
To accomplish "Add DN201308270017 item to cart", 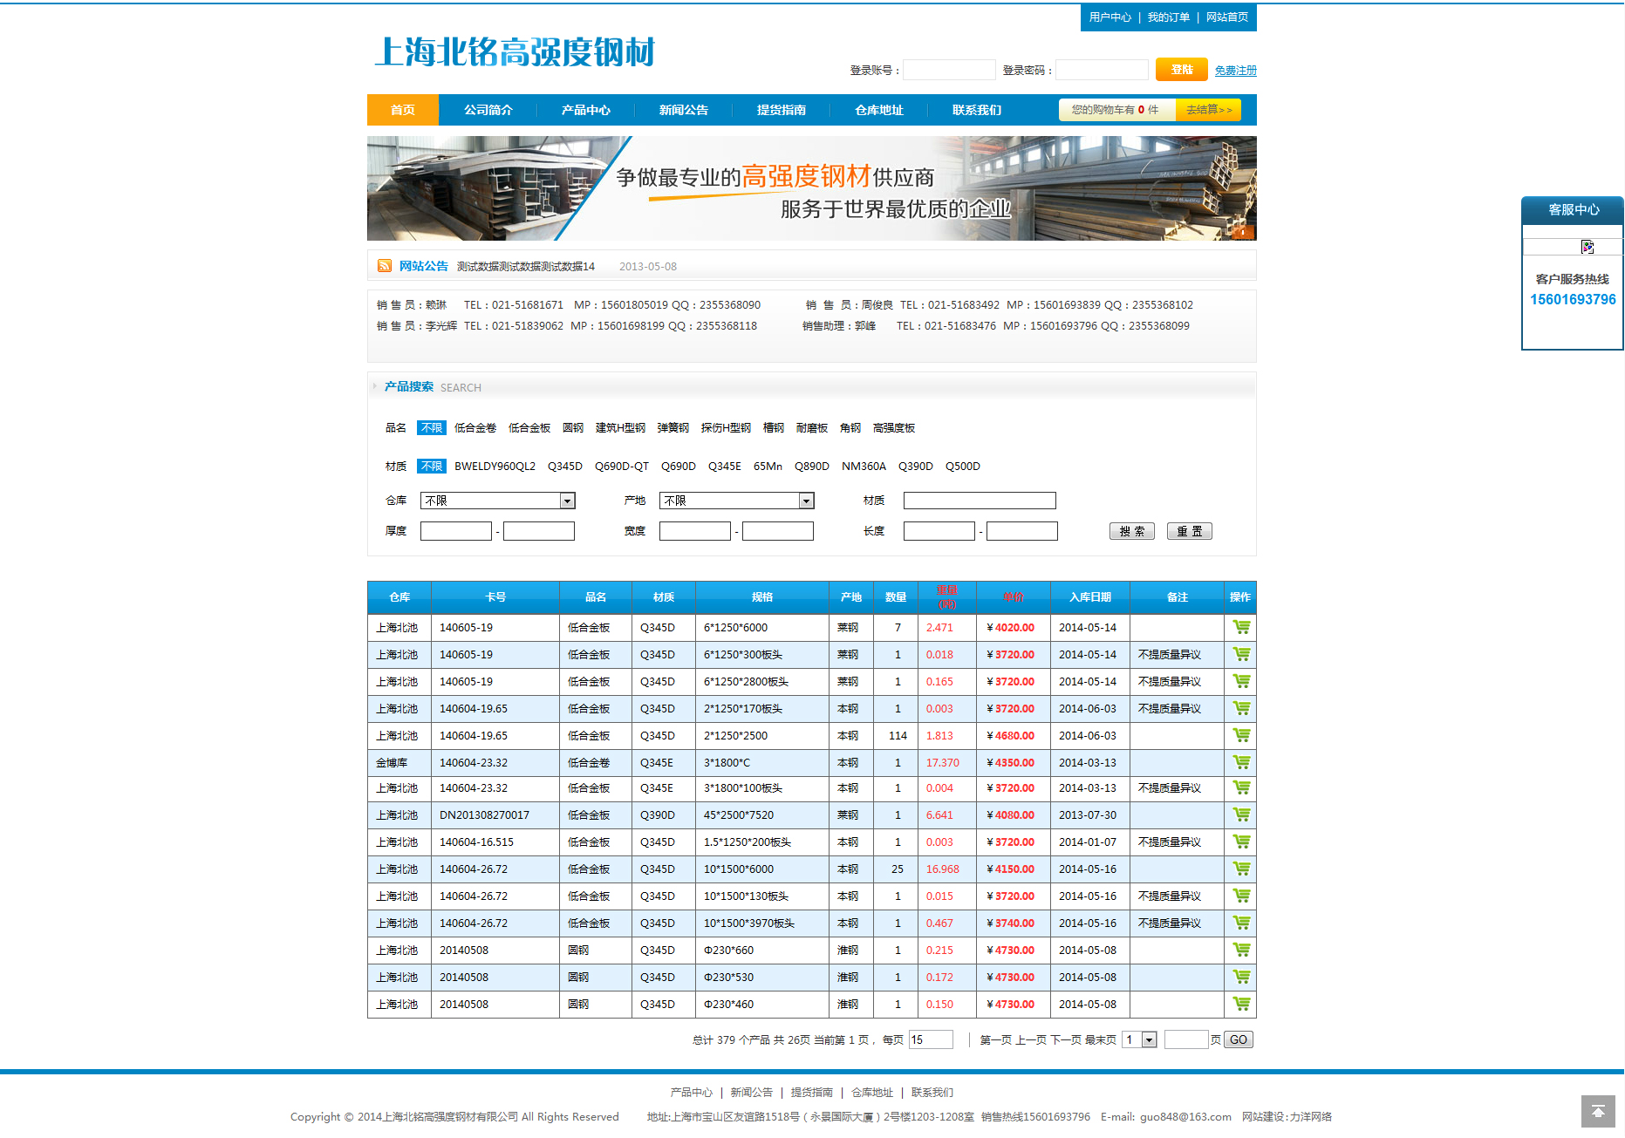I will click(1240, 814).
